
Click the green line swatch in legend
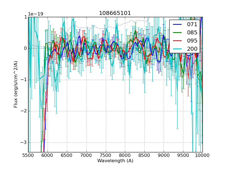click(x=177, y=33)
